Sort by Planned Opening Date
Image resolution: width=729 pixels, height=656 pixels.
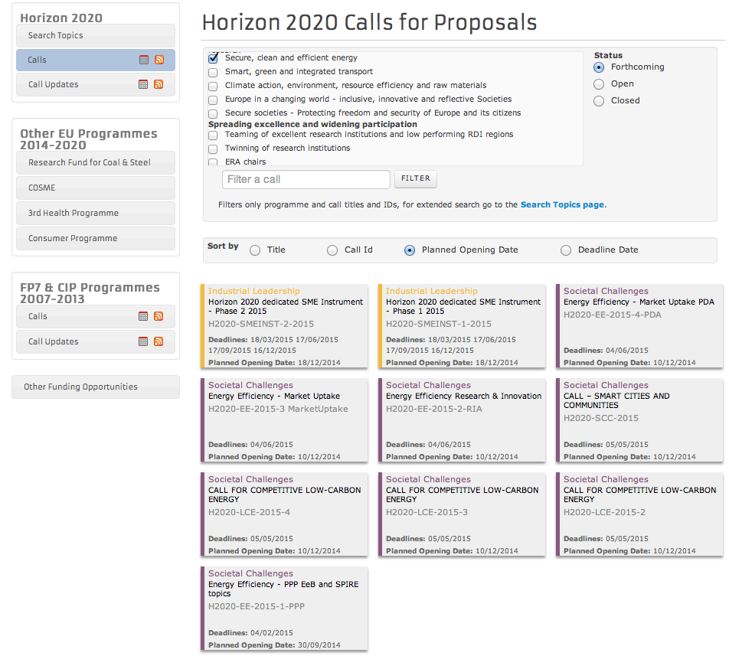(x=410, y=250)
